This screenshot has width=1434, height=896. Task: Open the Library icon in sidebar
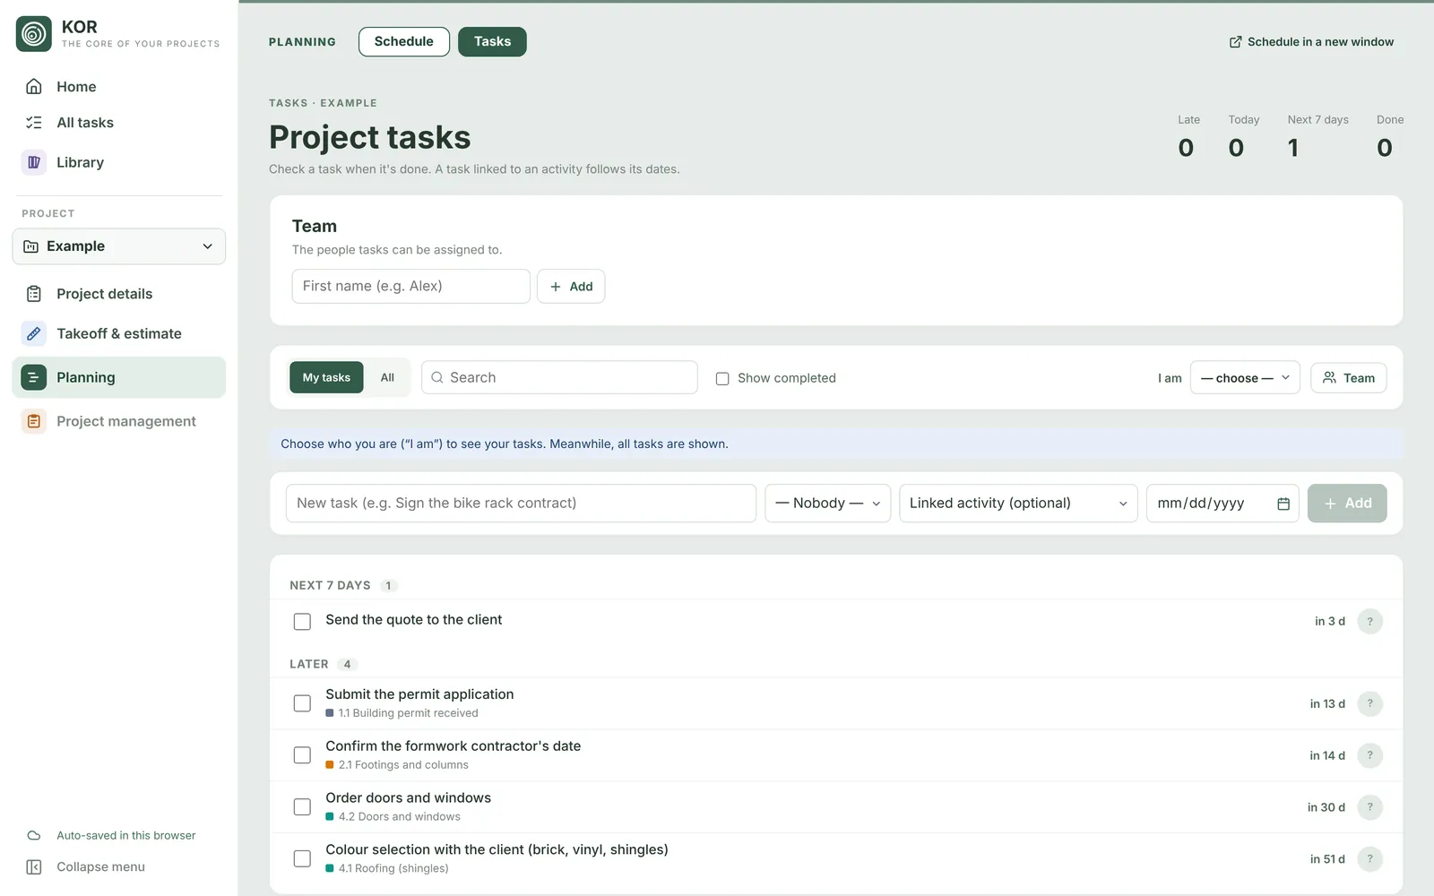point(34,162)
